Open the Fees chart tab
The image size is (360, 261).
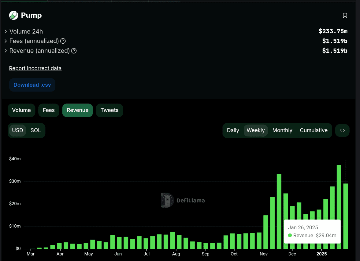(49, 110)
